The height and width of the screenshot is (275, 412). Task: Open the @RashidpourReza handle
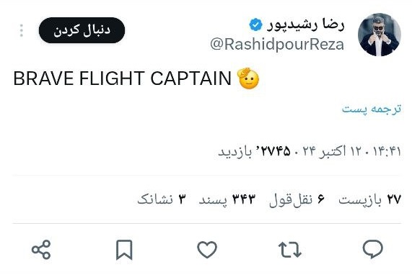coord(277,45)
